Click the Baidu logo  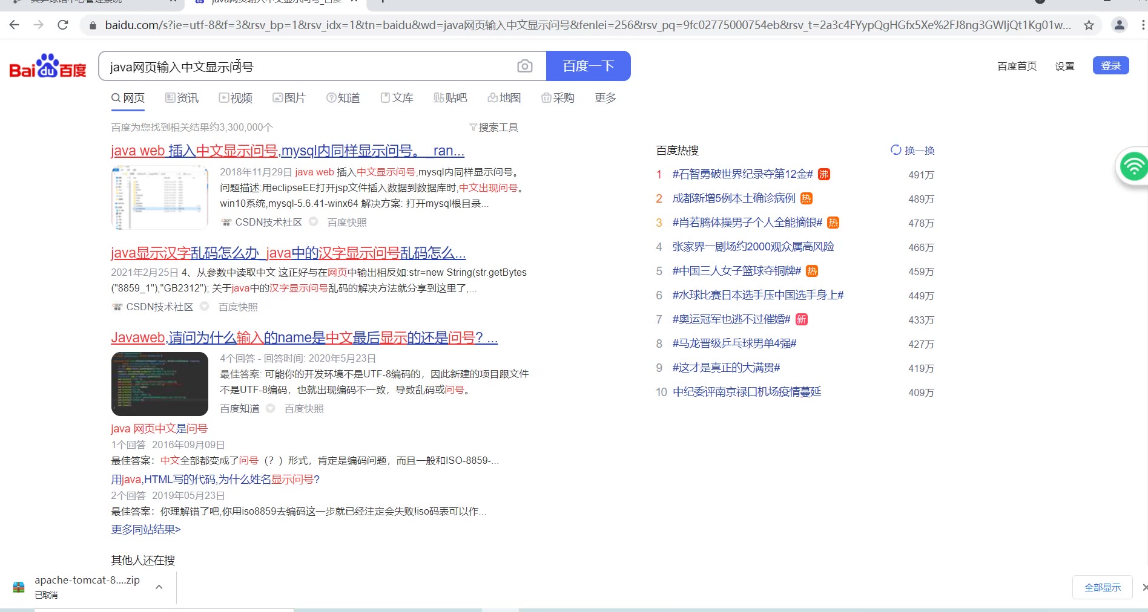[48, 67]
